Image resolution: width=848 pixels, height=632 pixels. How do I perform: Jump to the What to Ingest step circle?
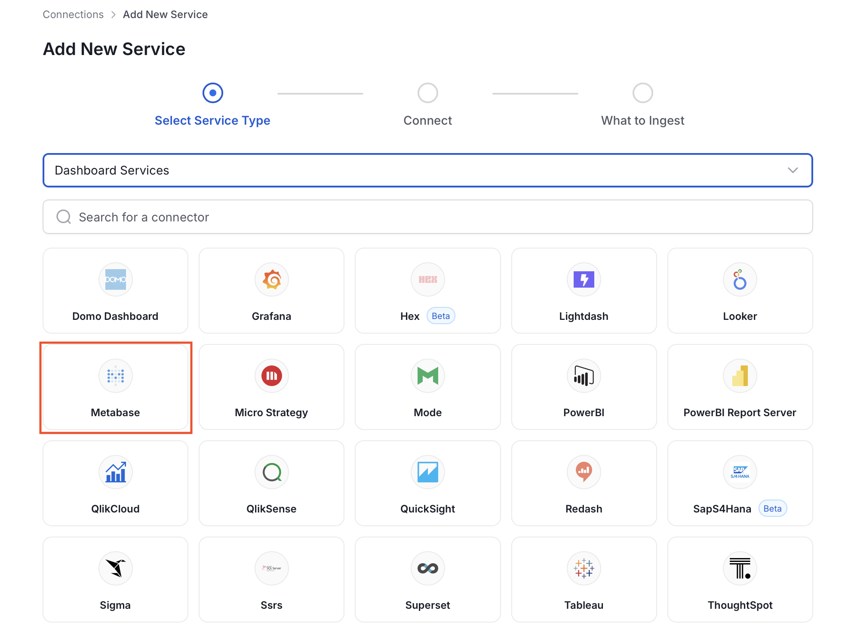[642, 93]
